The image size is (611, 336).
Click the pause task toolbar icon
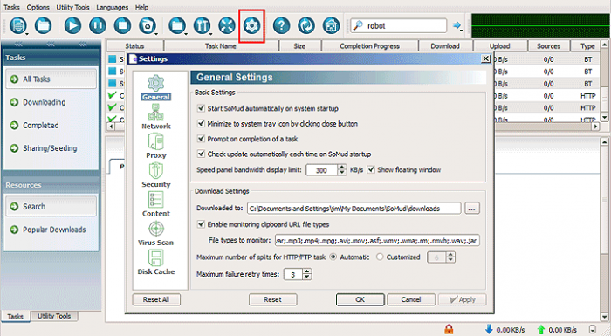(98, 25)
